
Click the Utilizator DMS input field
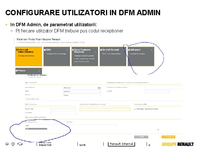coord(63,110)
